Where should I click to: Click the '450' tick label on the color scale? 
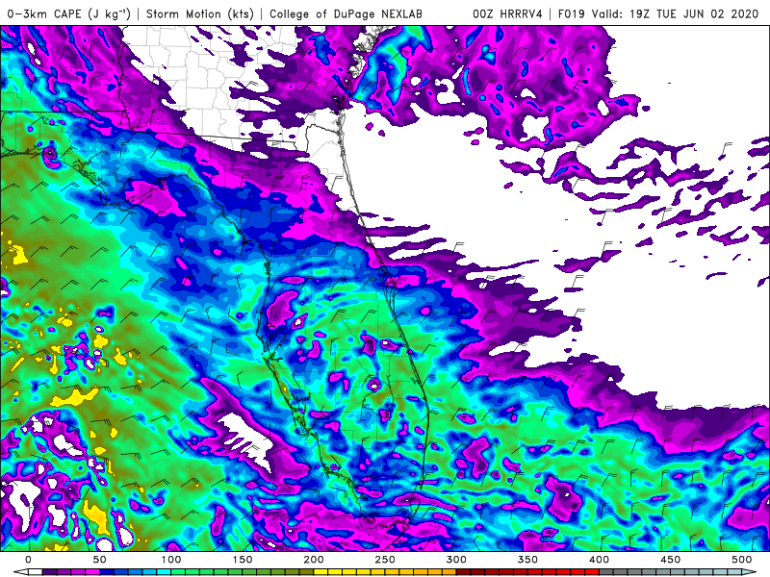[x=670, y=560]
